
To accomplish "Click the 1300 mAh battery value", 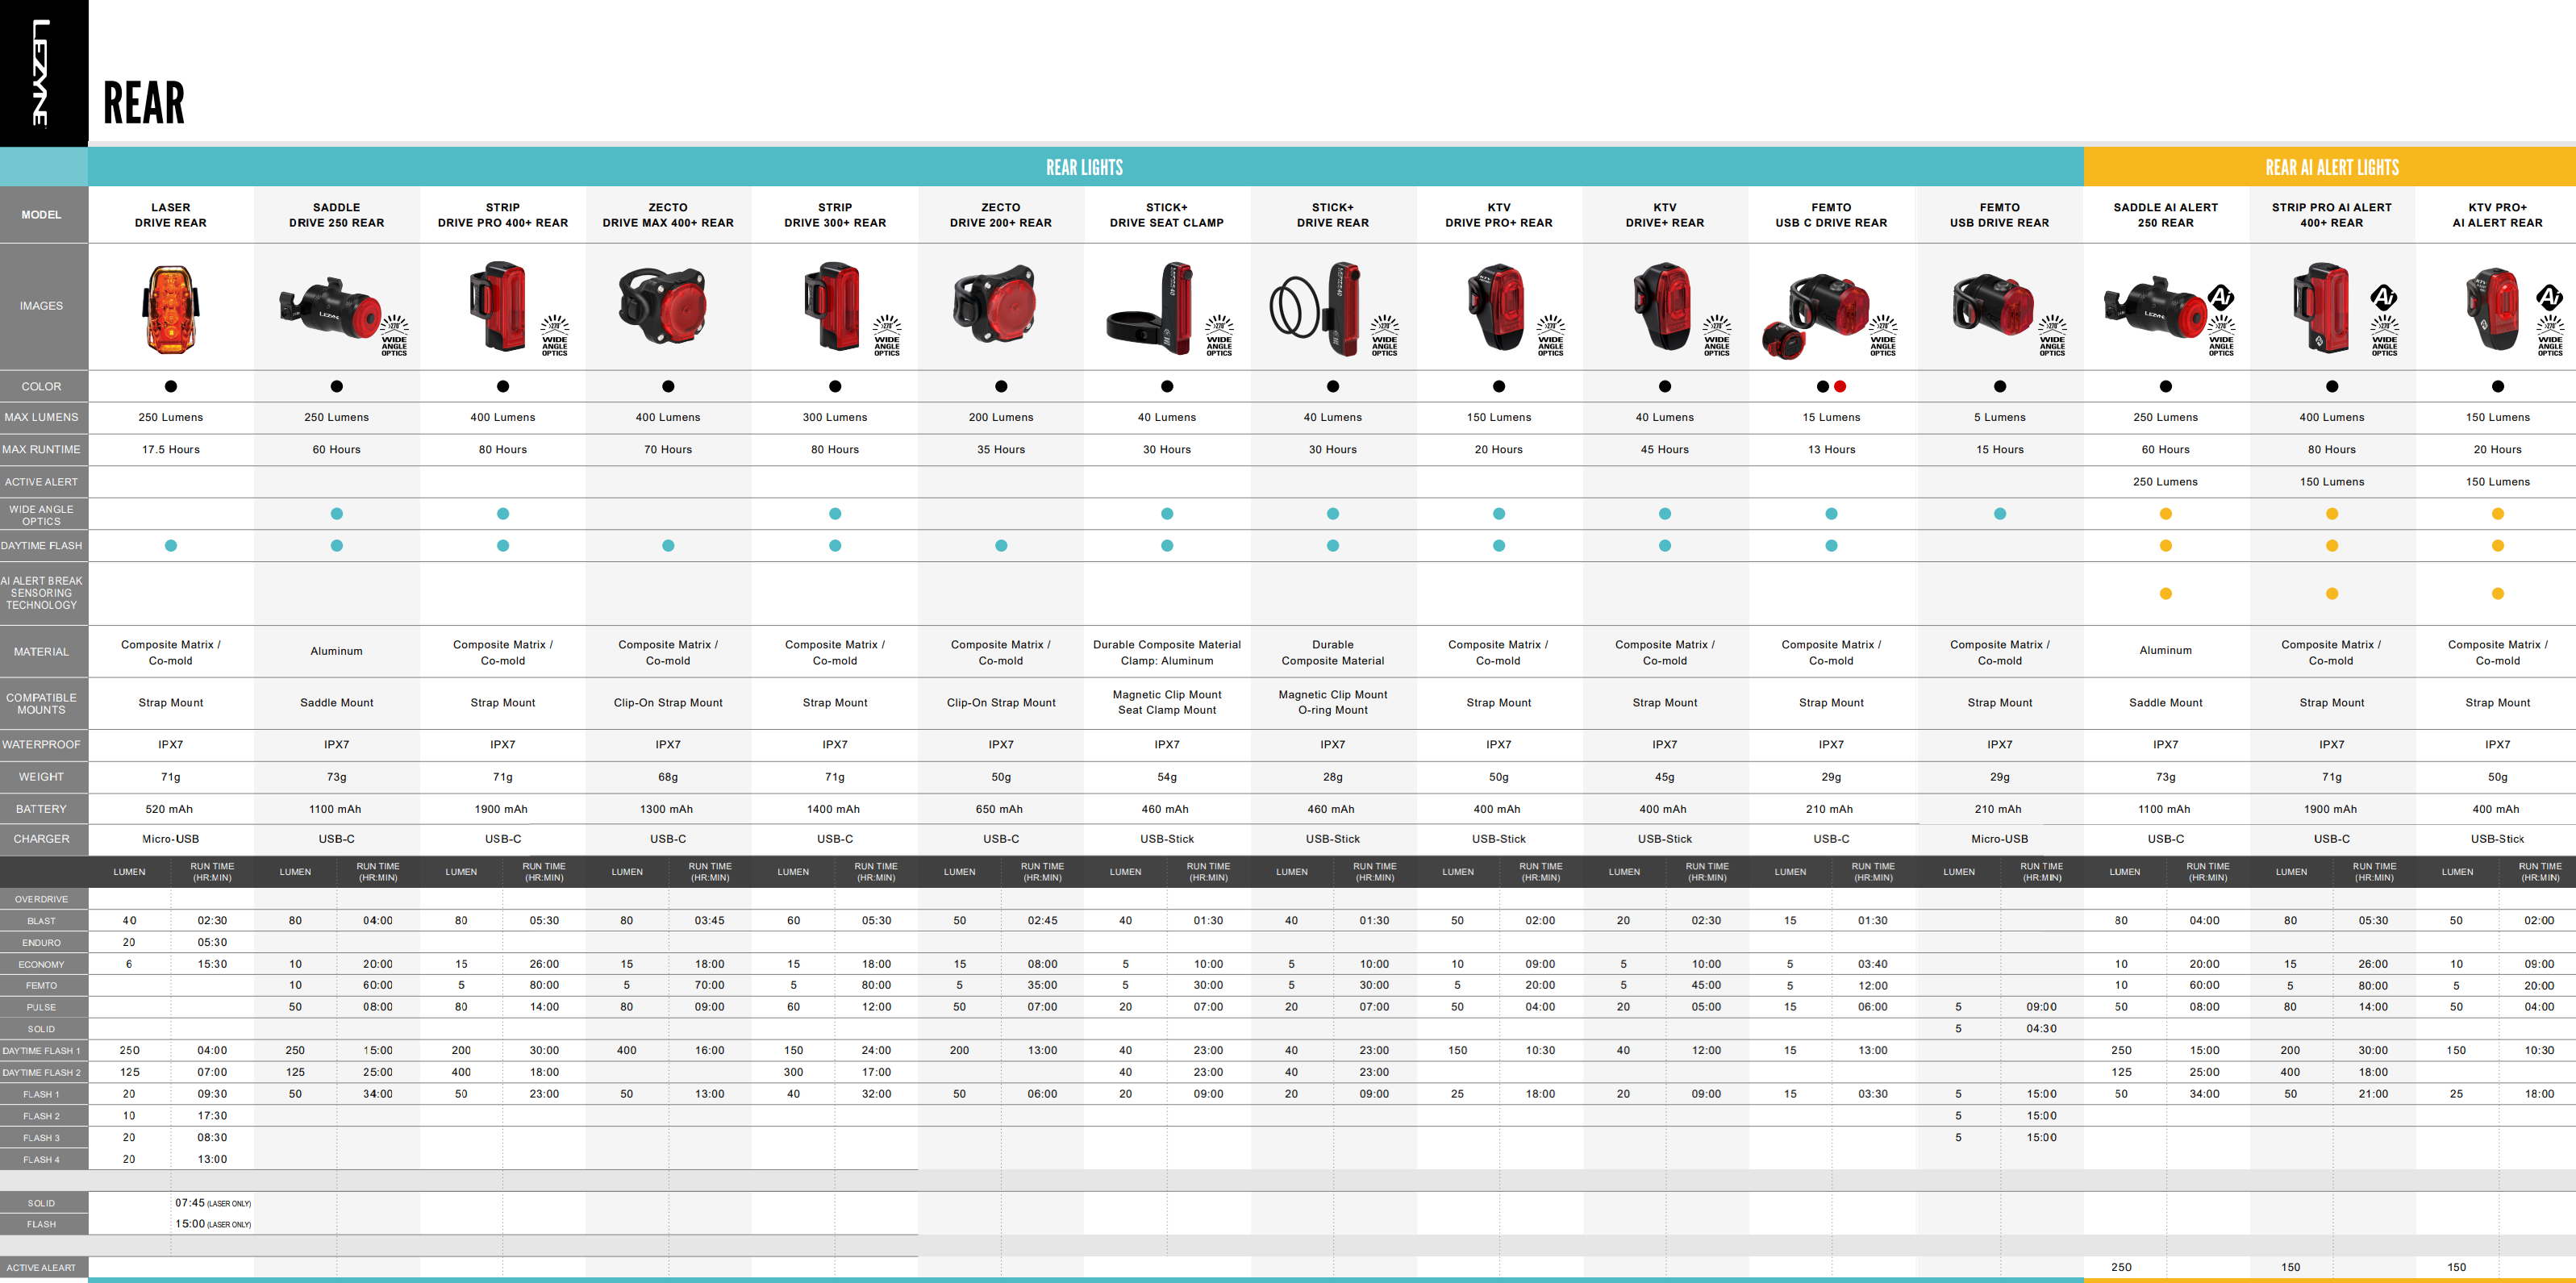I will [x=666, y=810].
